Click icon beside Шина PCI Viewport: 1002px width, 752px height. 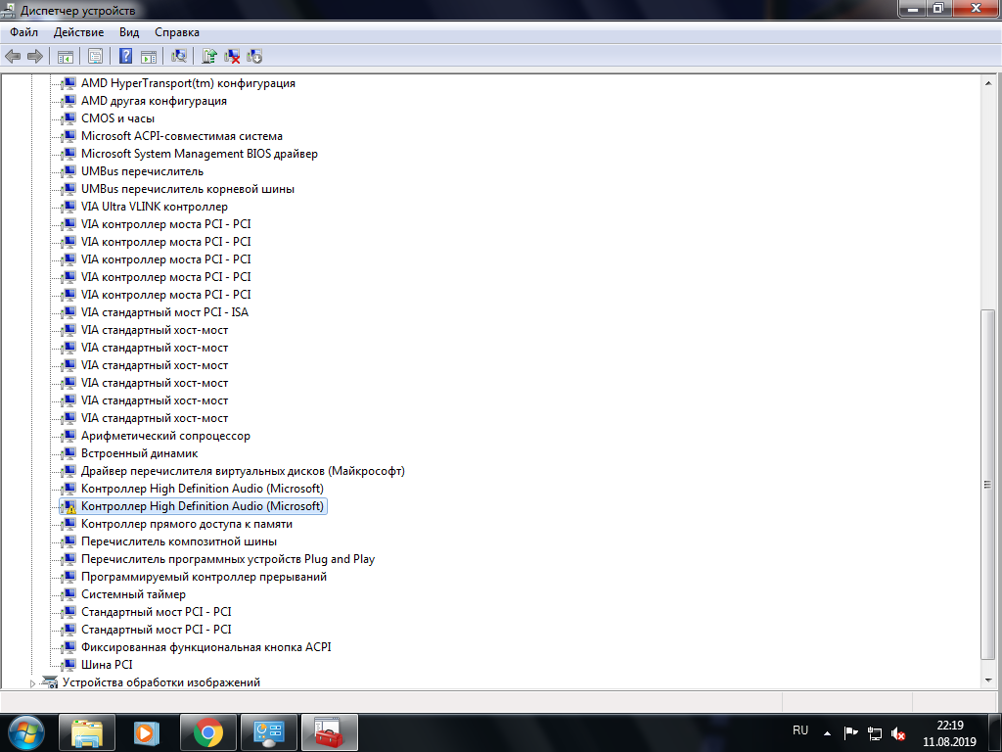coord(69,665)
